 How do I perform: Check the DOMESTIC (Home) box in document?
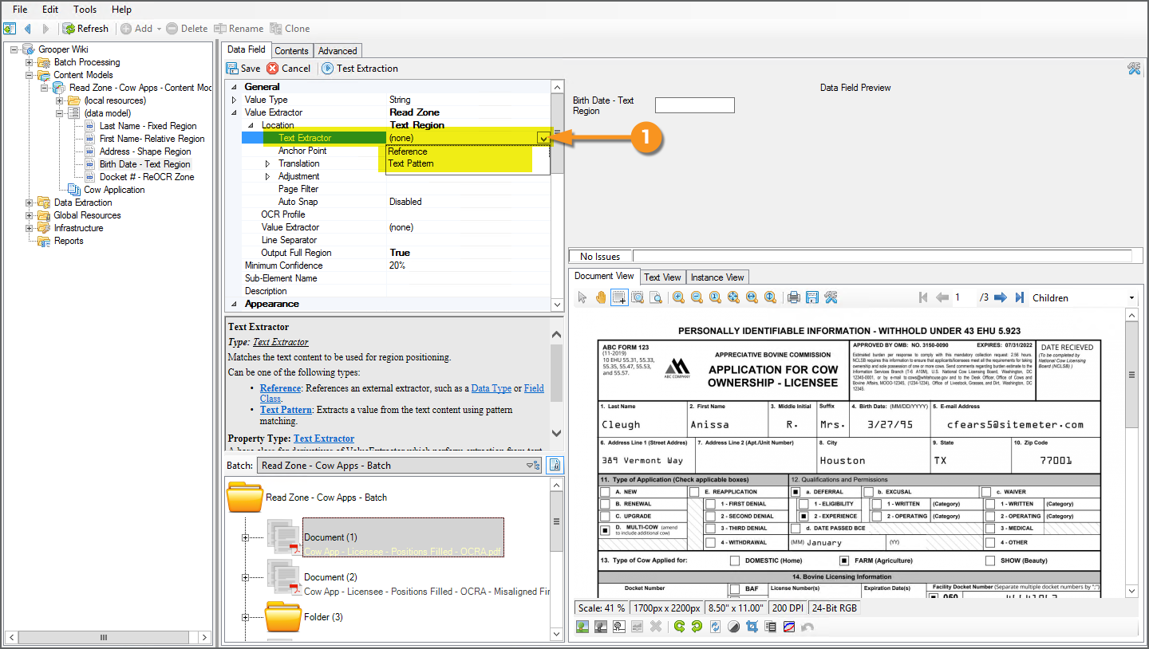735,560
